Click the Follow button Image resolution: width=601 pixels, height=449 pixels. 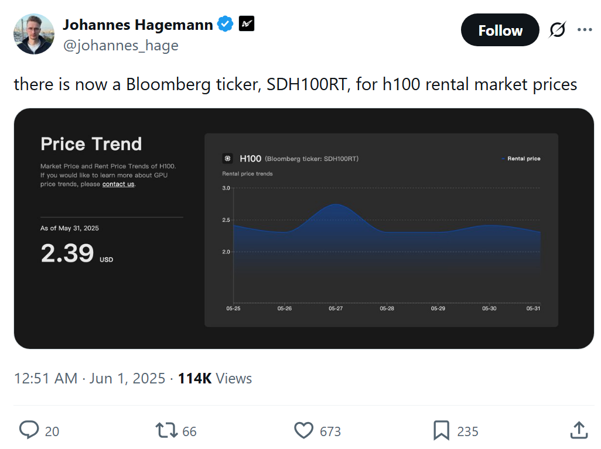[x=500, y=30]
